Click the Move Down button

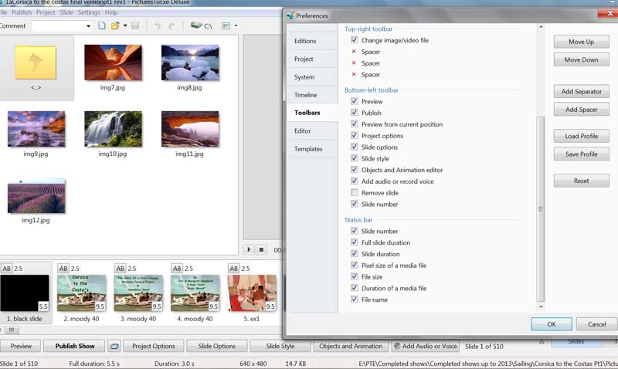(582, 60)
